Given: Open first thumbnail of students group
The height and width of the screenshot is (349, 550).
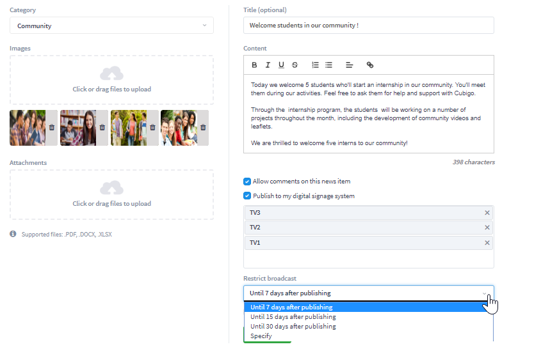Looking at the screenshot, I should coord(28,128).
